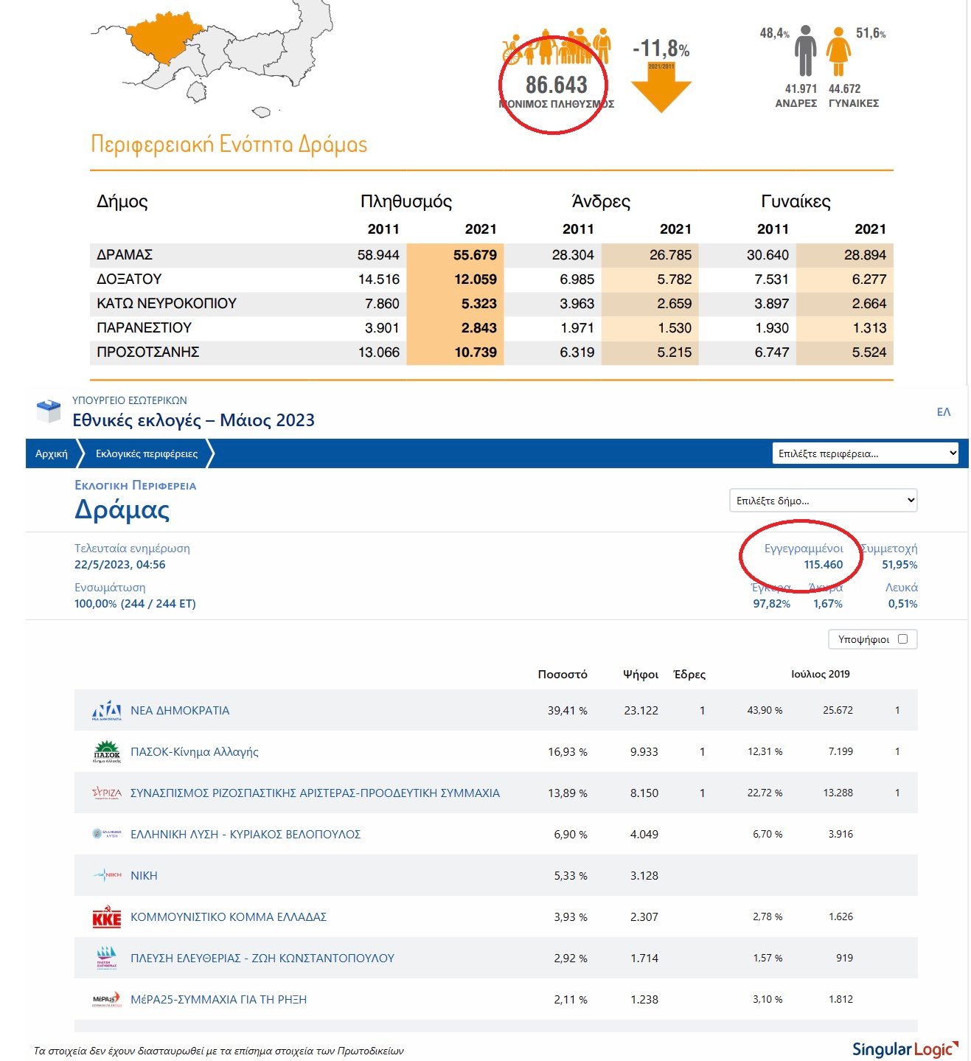This screenshot has width=971, height=1061.
Task: Click the ΓΥΝΑΙΚΕΣ count 44.672
Action: pos(845,88)
